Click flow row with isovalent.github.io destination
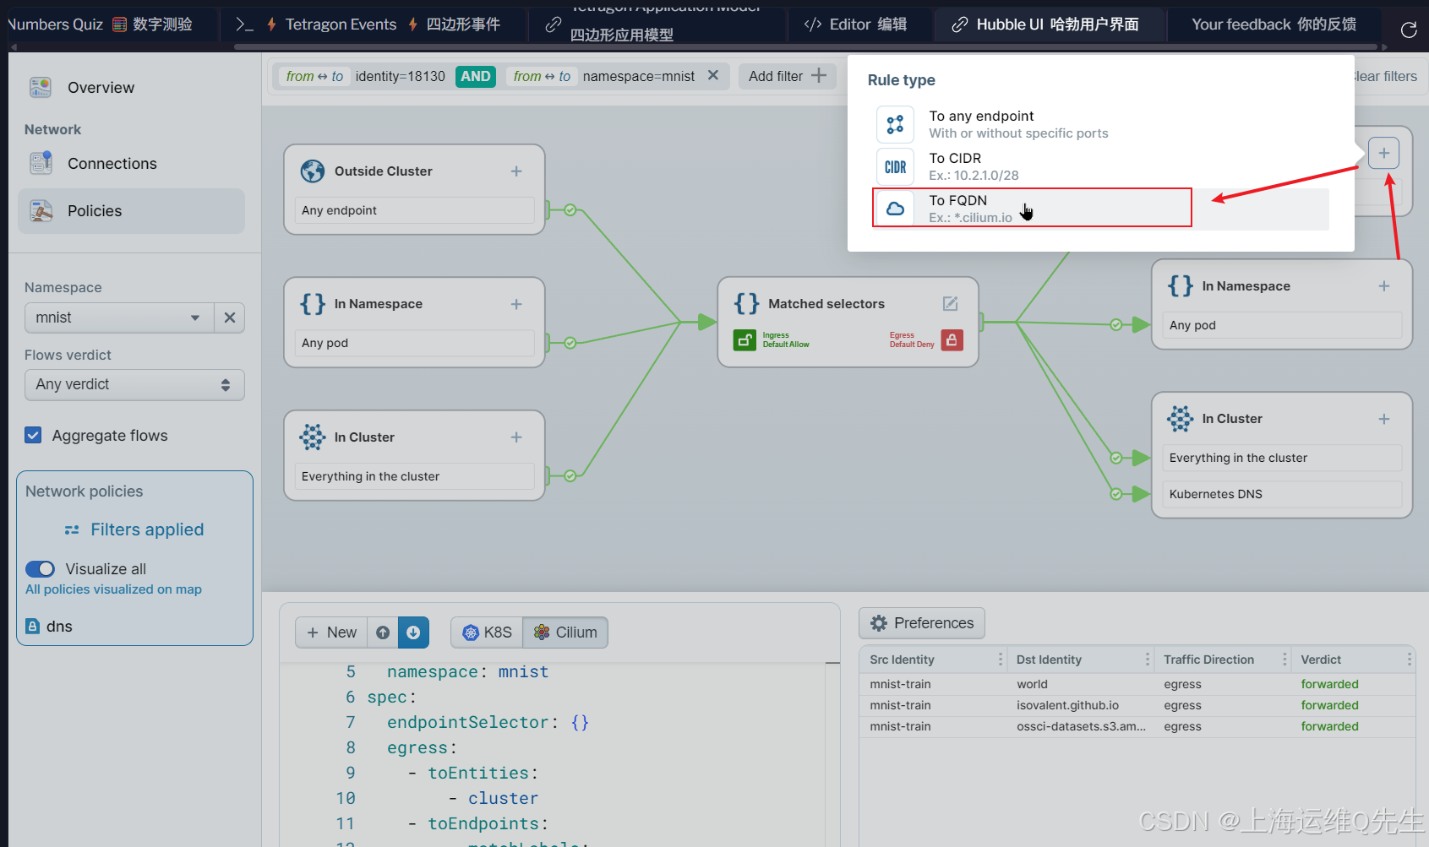The height and width of the screenshot is (847, 1429). click(1137, 705)
